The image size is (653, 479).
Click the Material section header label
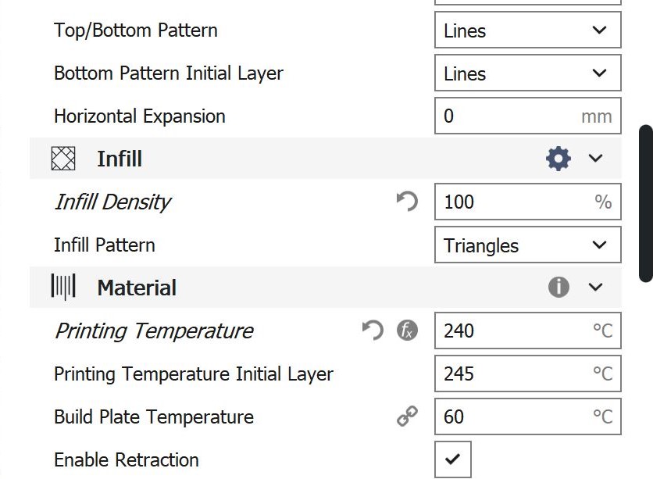click(x=137, y=288)
